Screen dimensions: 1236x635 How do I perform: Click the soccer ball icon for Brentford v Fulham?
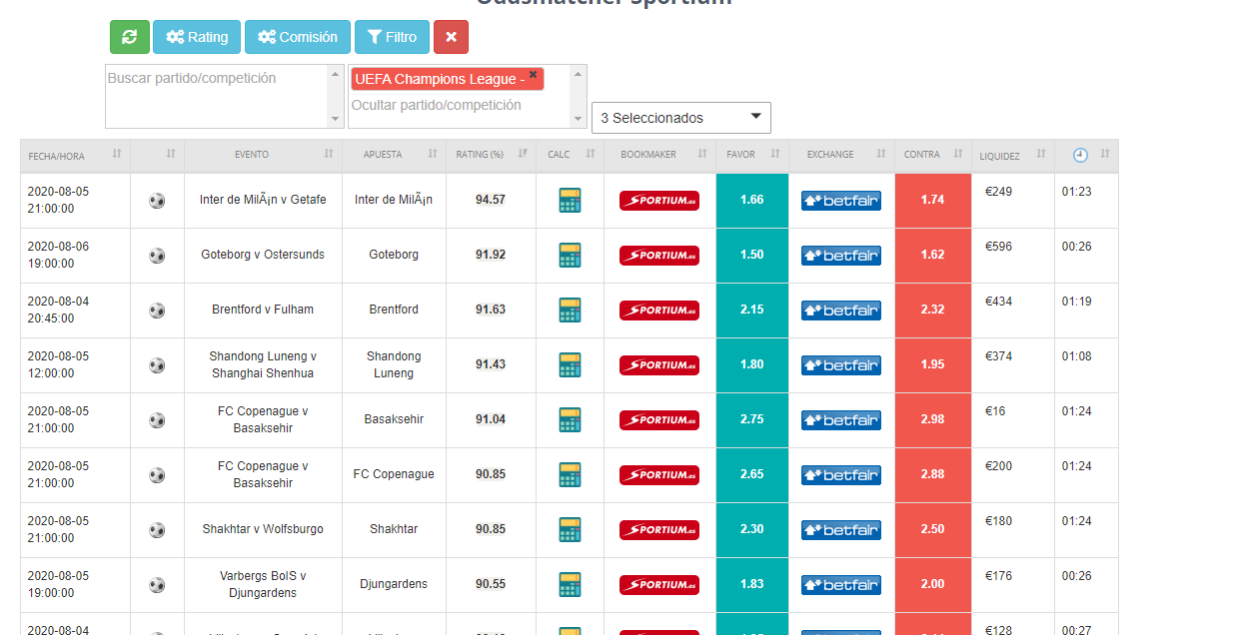pyautogui.click(x=157, y=311)
